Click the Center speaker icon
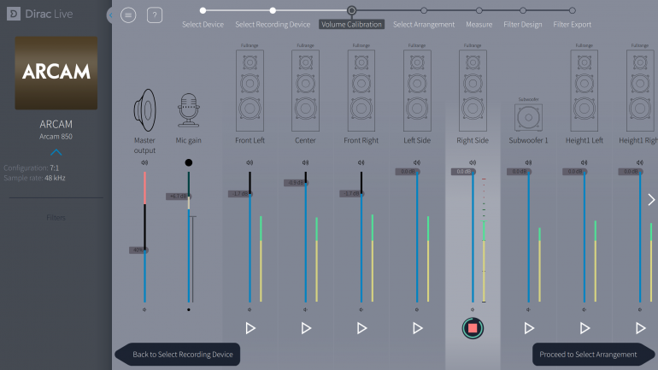The width and height of the screenshot is (658, 370). [305, 89]
